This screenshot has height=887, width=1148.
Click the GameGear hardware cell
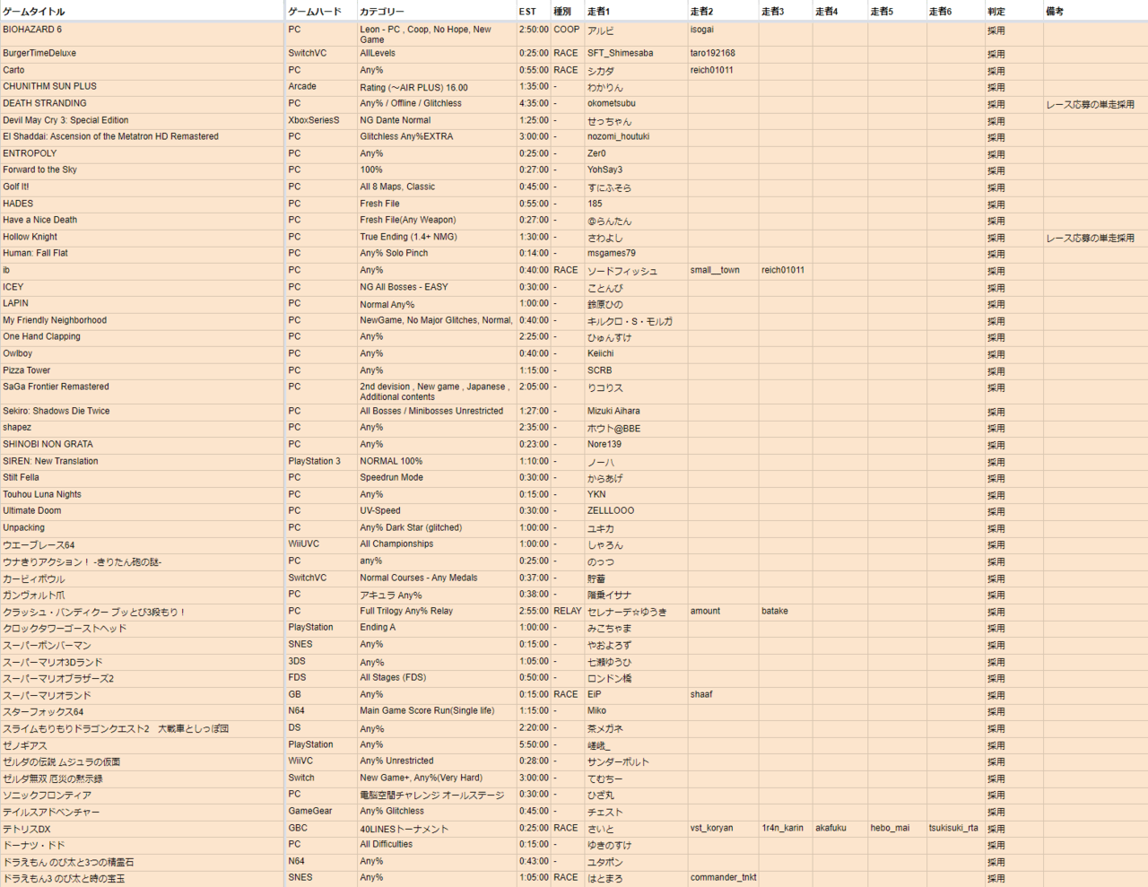[321, 812]
